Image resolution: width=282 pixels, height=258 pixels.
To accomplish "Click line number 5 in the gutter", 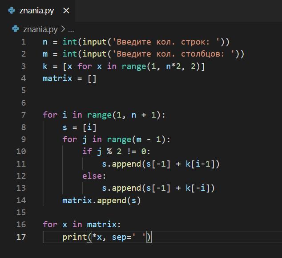I will point(24,90).
